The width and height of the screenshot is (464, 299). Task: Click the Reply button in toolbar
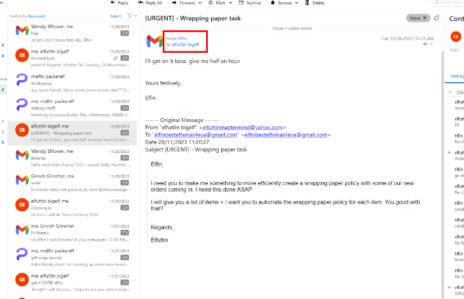click(119, 3)
